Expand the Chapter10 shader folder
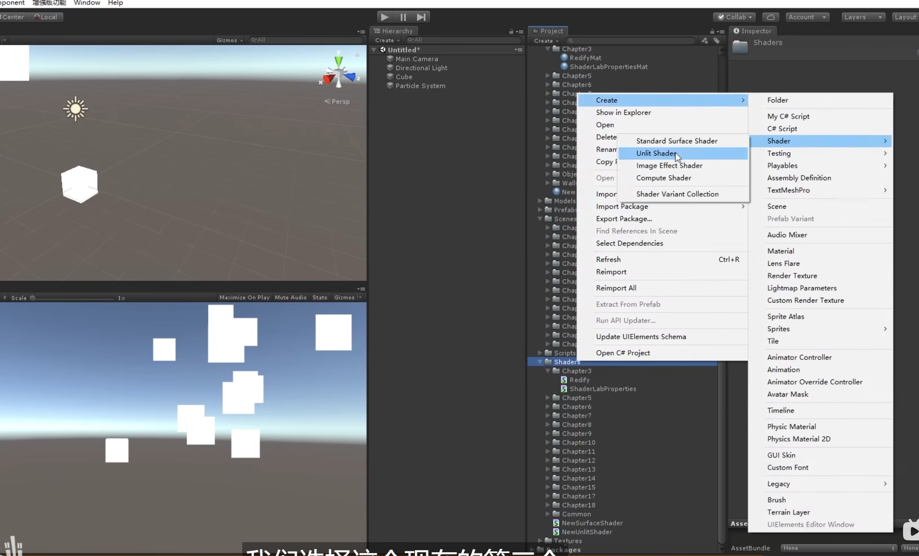919x556 pixels. 547,443
